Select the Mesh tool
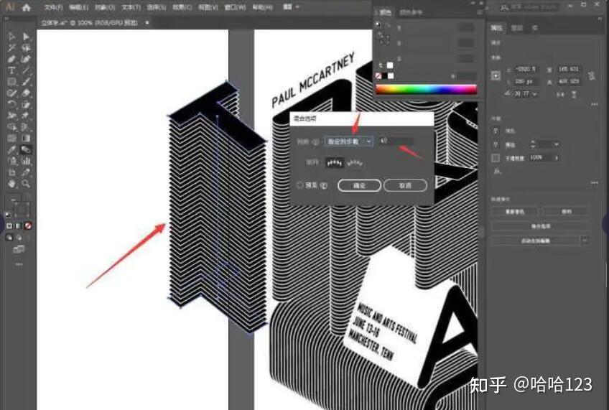 click(x=11, y=138)
